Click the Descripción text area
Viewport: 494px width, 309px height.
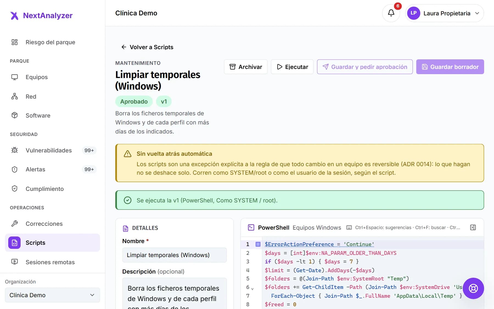[x=175, y=293]
